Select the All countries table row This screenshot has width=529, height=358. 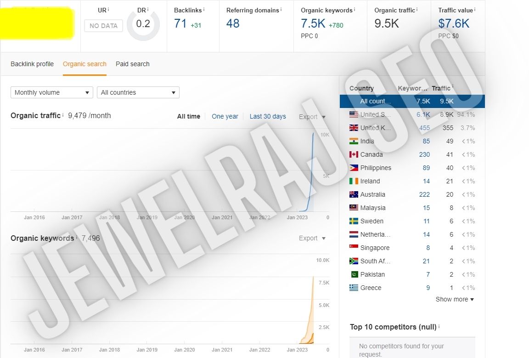click(x=412, y=101)
